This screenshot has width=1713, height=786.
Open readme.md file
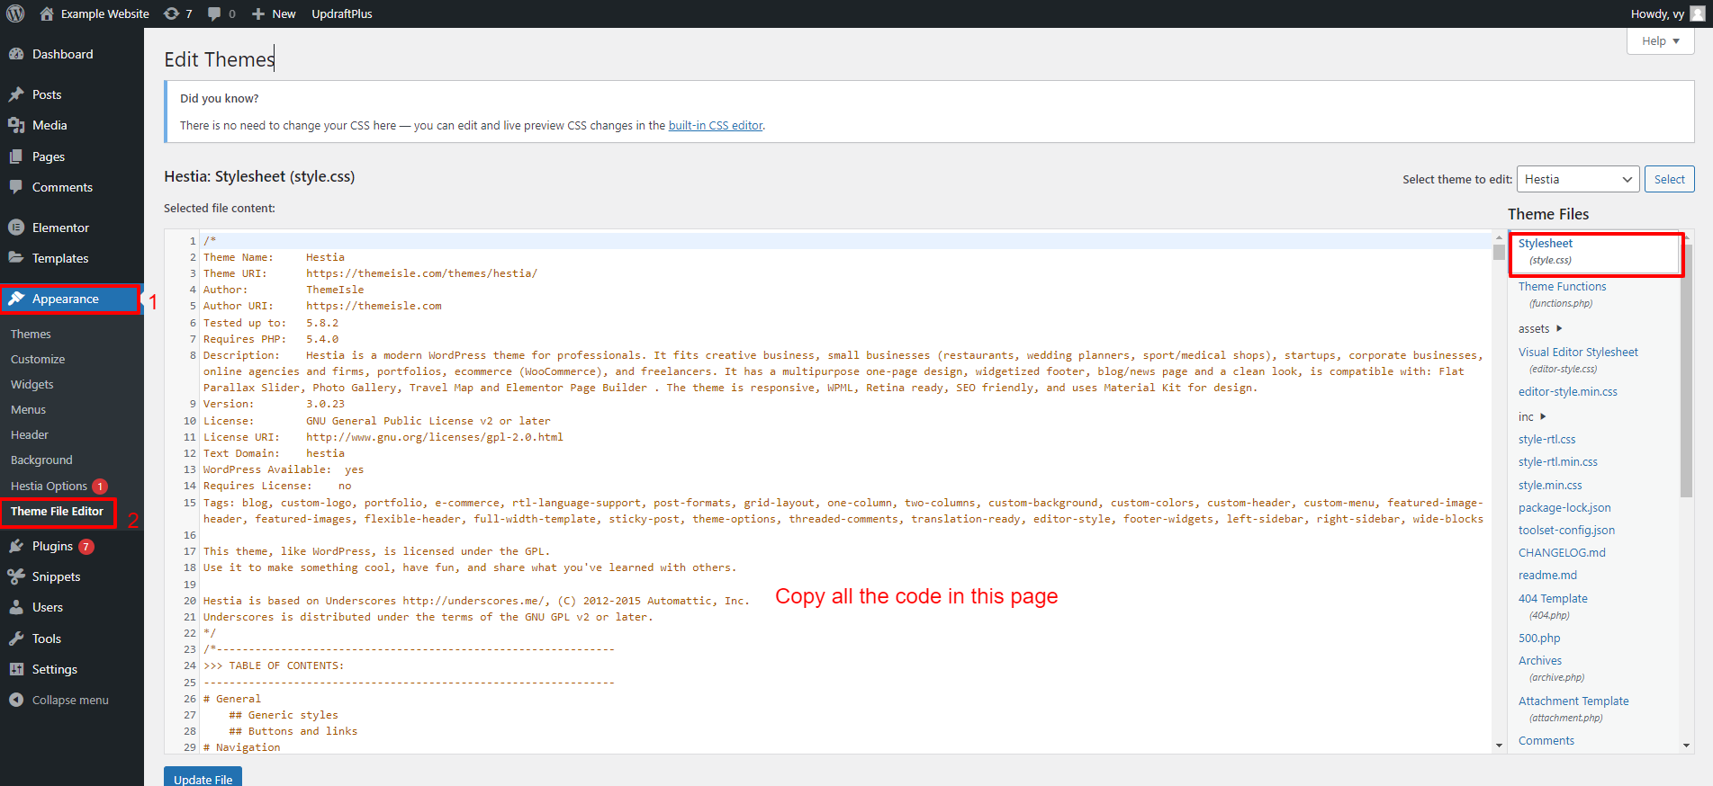click(1547, 575)
